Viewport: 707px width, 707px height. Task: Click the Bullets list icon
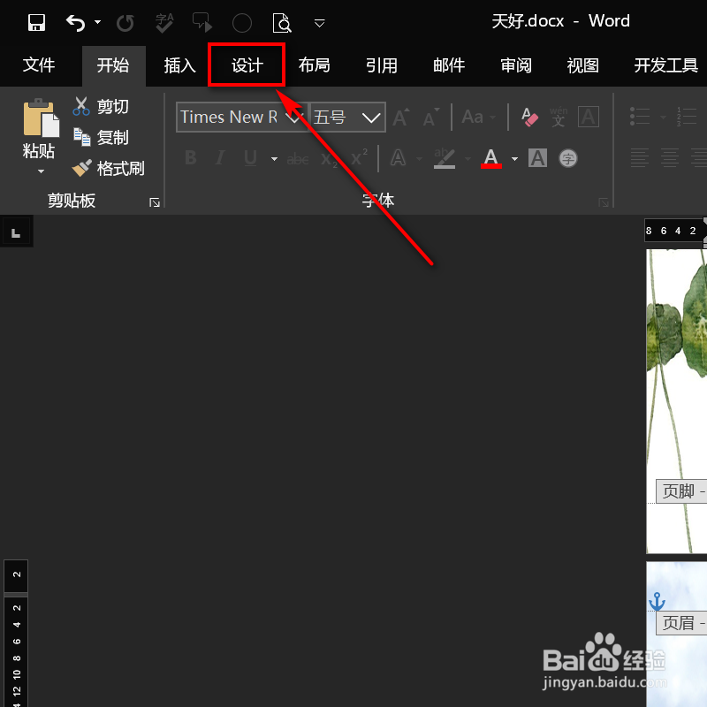pyautogui.click(x=639, y=117)
